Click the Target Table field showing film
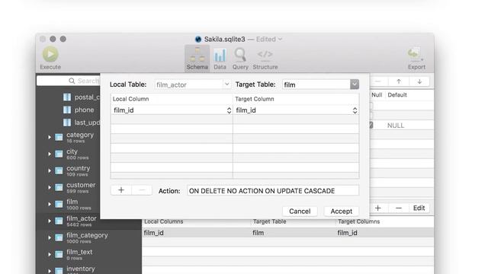The height and width of the screenshot is (274, 488). (x=316, y=84)
